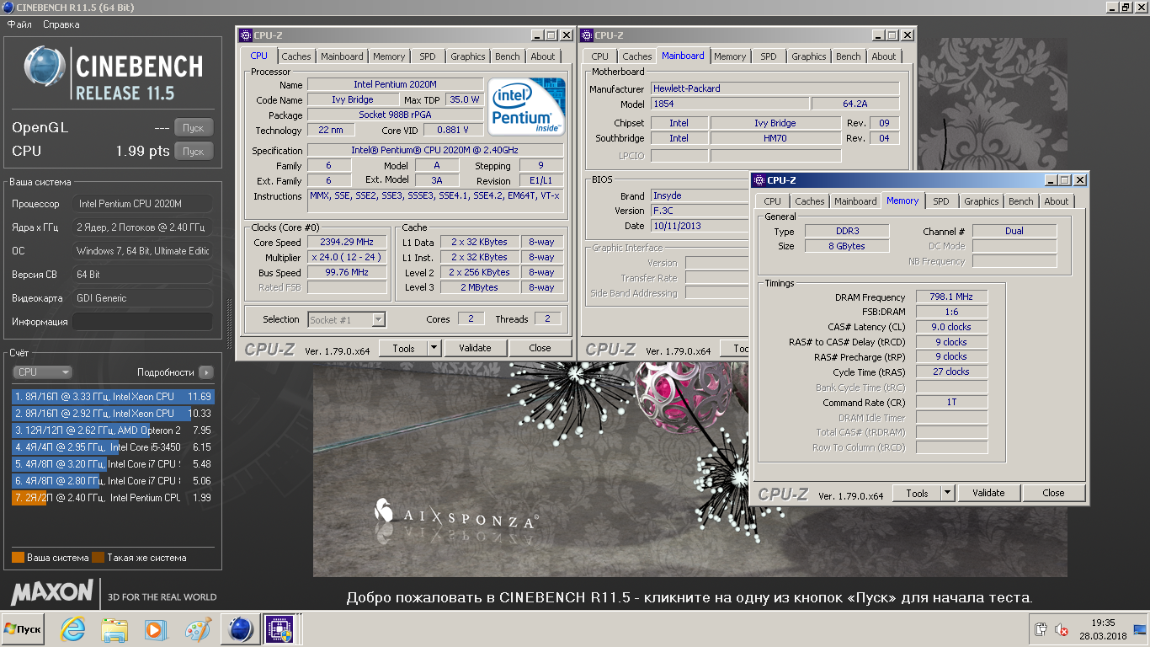Click Core Speed value 2394.29 MHz
Screen dimensions: 1150x647
[x=348, y=242]
